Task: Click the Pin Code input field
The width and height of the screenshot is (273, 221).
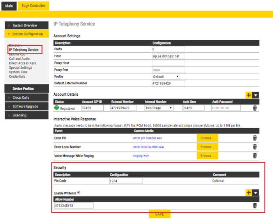Action: (x=126, y=181)
